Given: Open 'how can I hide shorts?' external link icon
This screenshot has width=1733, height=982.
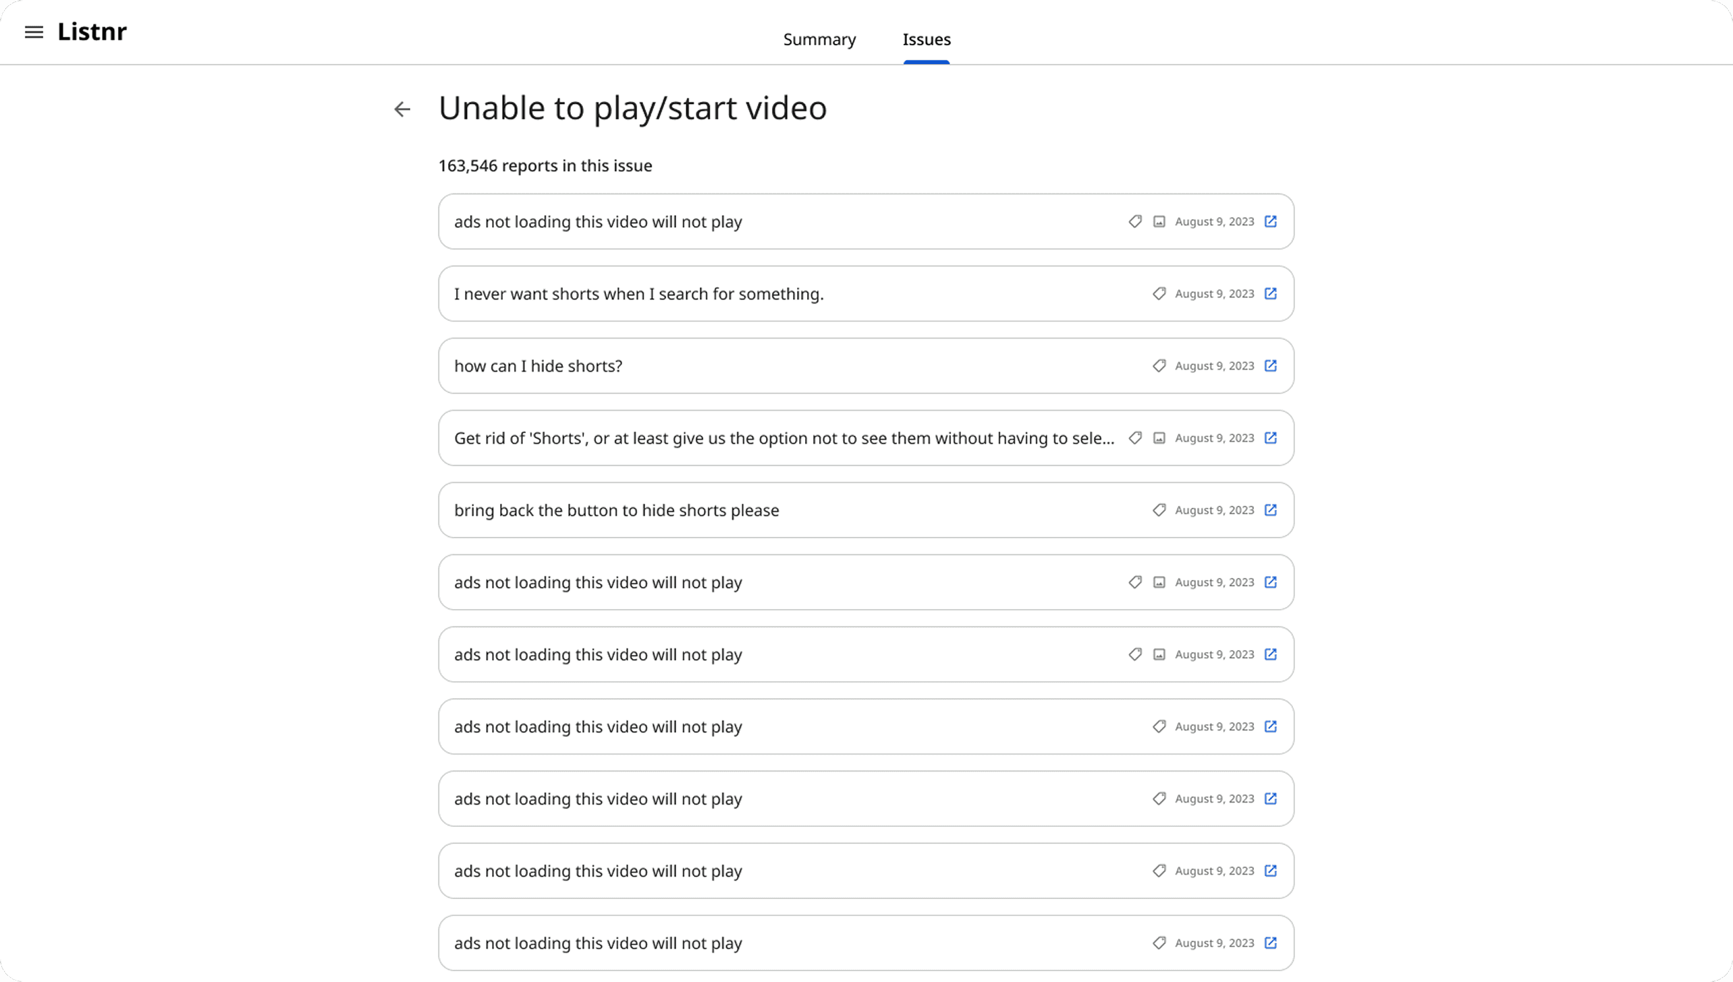Looking at the screenshot, I should 1270,366.
